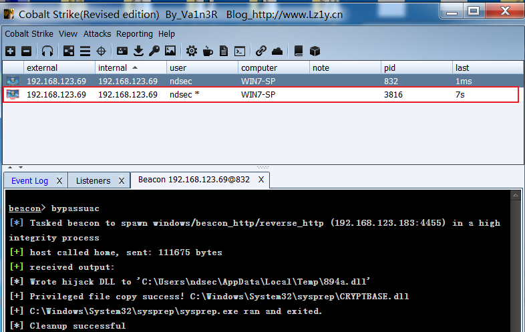Sort sessions by pid column header
525x332 pixels.
point(417,67)
